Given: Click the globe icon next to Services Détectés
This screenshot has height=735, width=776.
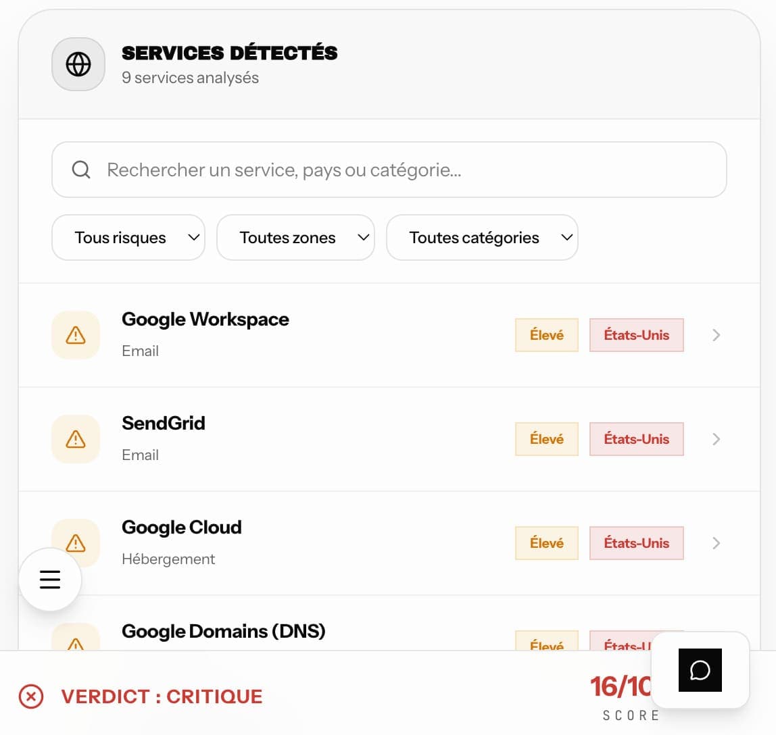Looking at the screenshot, I should click(x=78, y=64).
